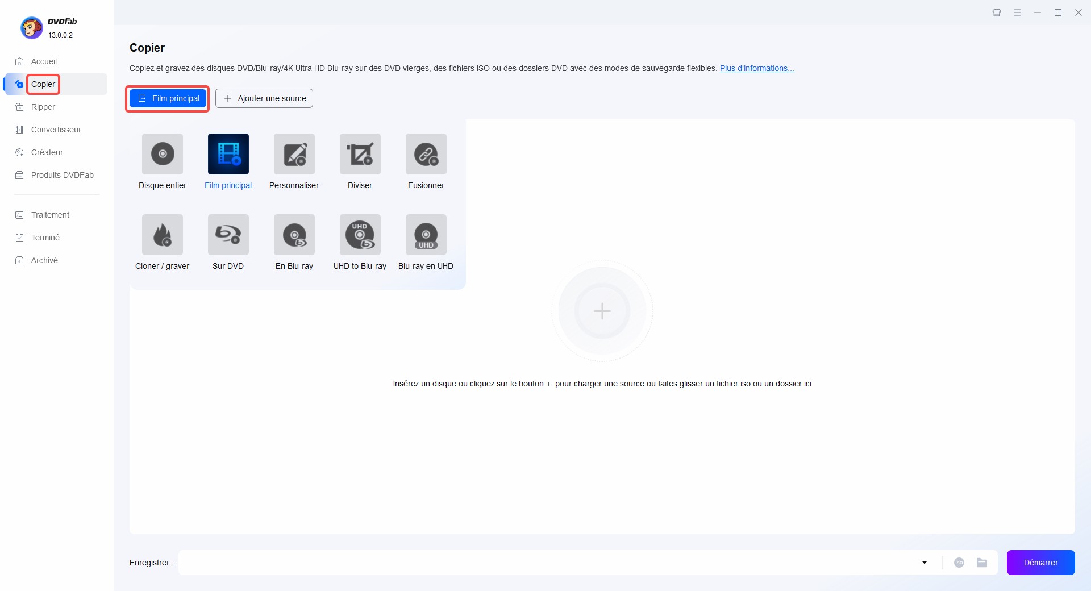Click the version number 13.0.0.2
The image size is (1091, 591).
point(60,35)
